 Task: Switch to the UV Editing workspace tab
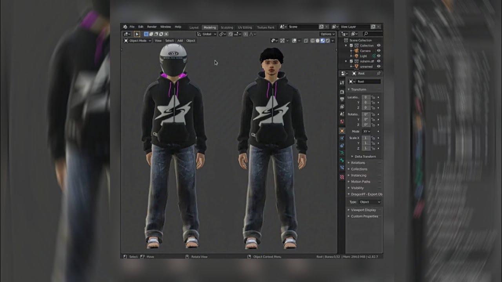coord(245,27)
